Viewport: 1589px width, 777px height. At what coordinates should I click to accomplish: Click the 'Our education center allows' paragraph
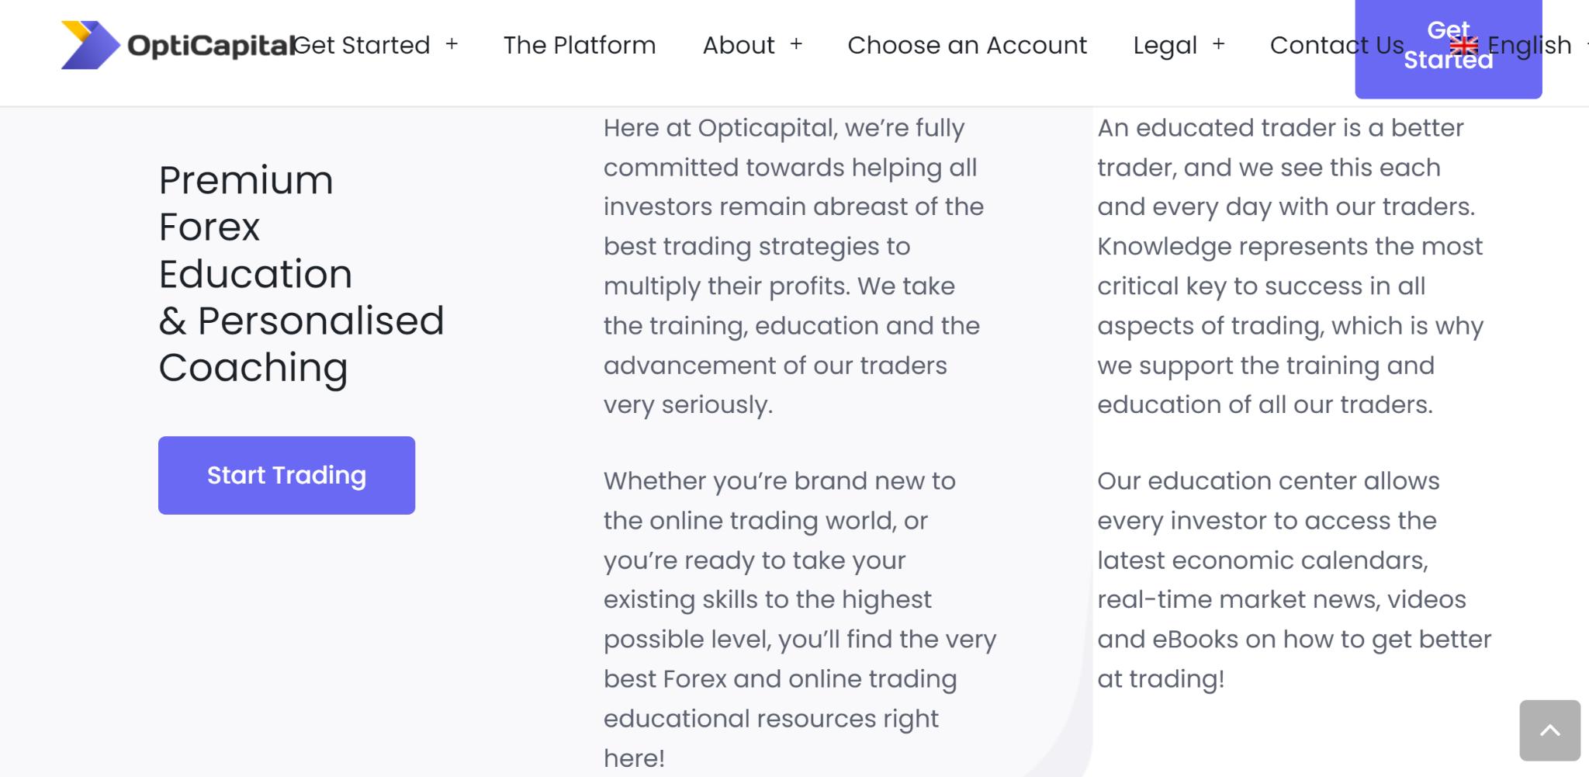click(1293, 579)
